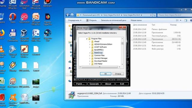Viewport: 192px width, 108px height.
Task: Open the Oracle VM VirtualBox desktop shortcut
Action: tap(24, 35)
